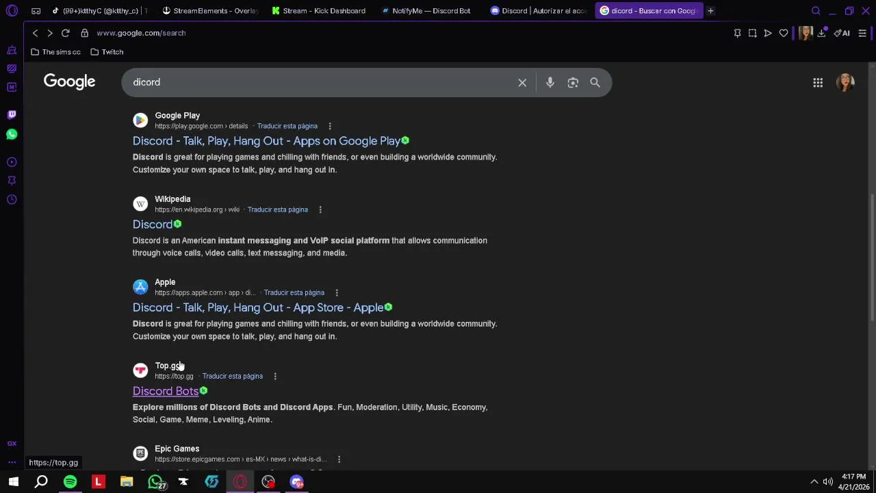
Task: Open The sims cc bookmarks folder
Action: (55, 52)
